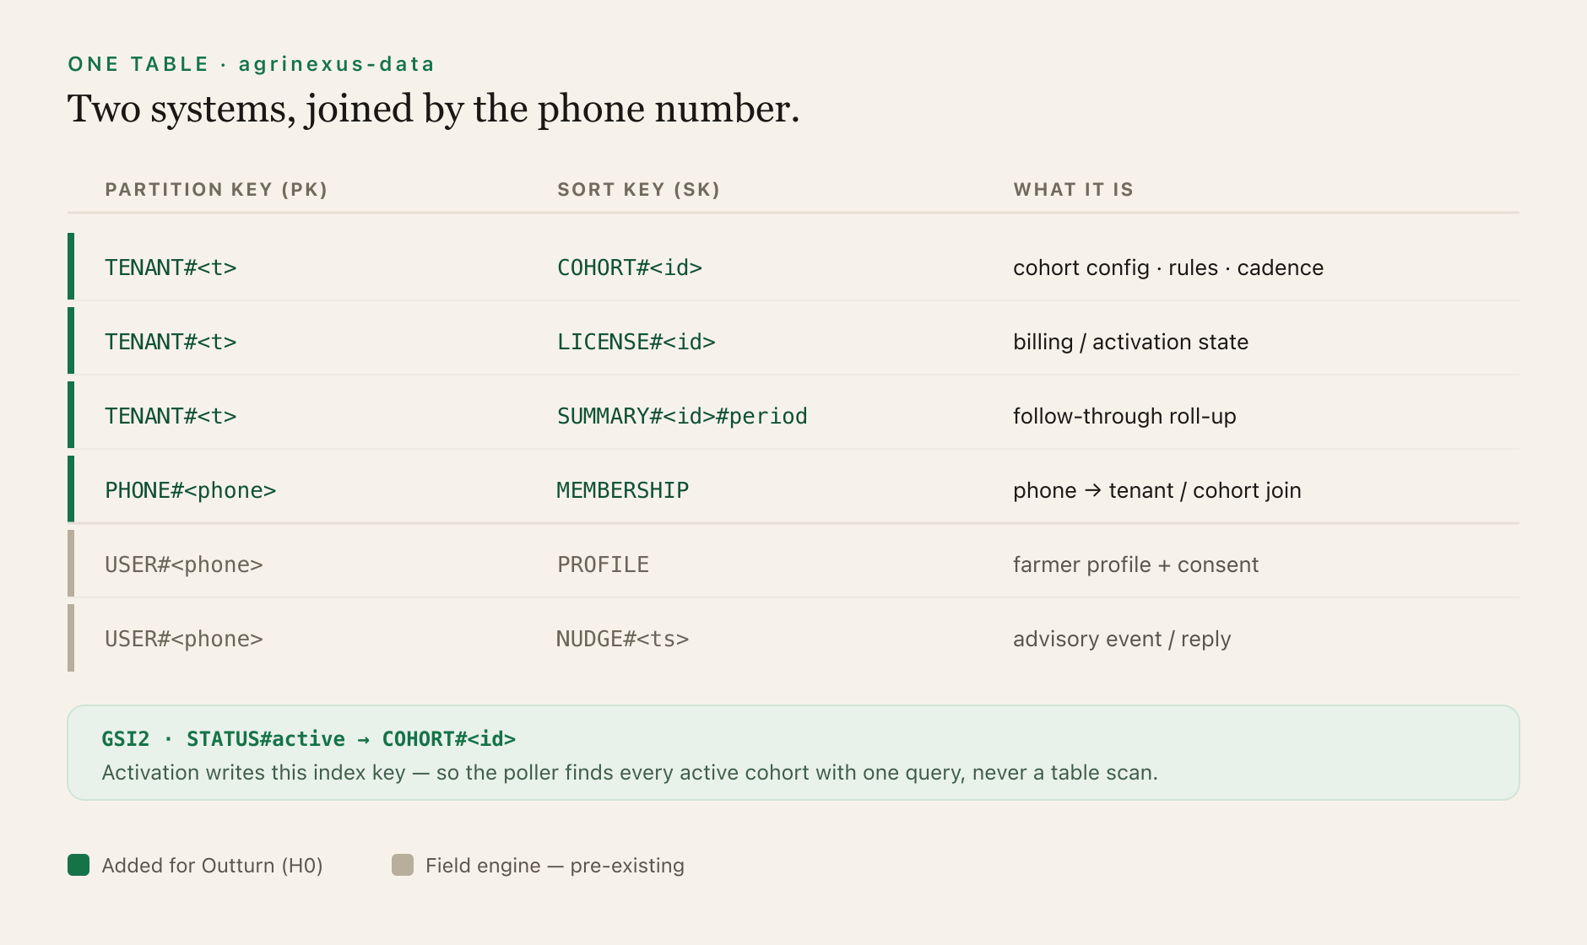This screenshot has height=945, width=1587.
Task: Click the PARTITION KEY (PK) column header
Action: (x=216, y=189)
